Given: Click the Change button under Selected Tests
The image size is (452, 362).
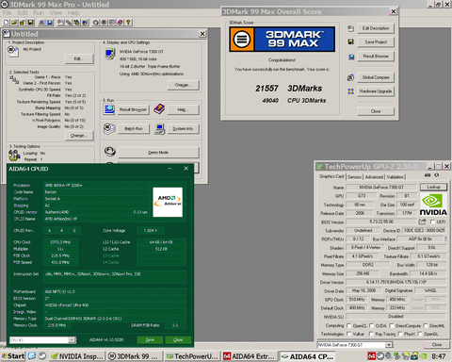Looking at the screenshot, I should [79, 136].
